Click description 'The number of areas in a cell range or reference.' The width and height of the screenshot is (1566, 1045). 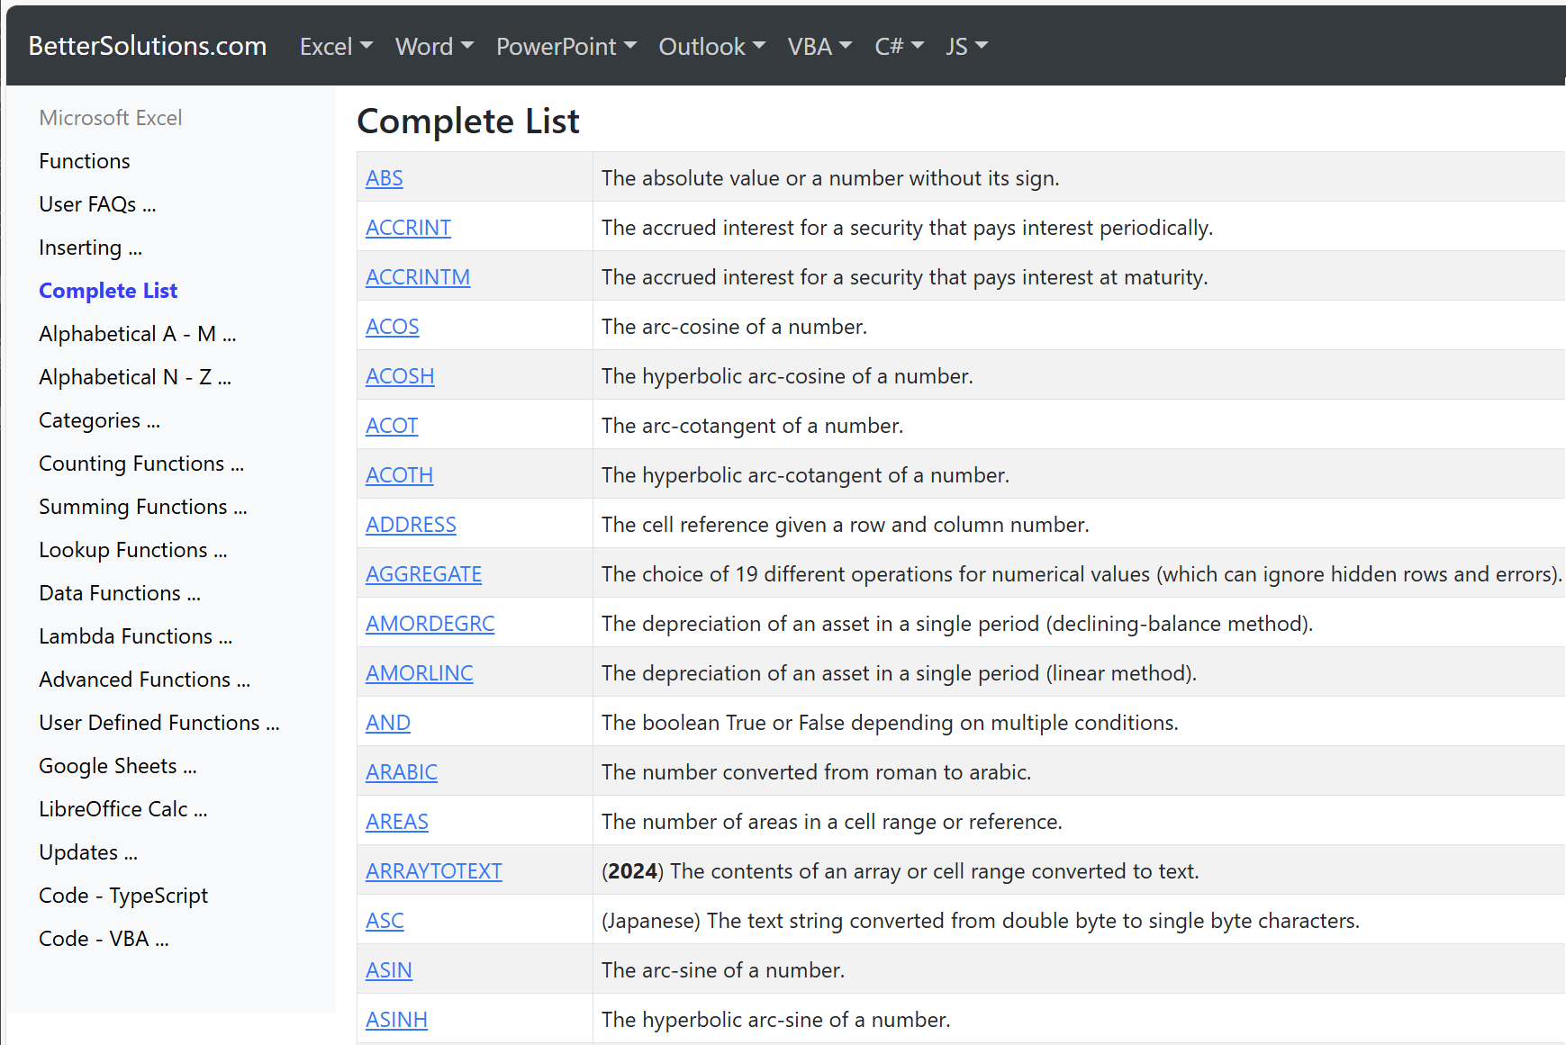tap(832, 822)
